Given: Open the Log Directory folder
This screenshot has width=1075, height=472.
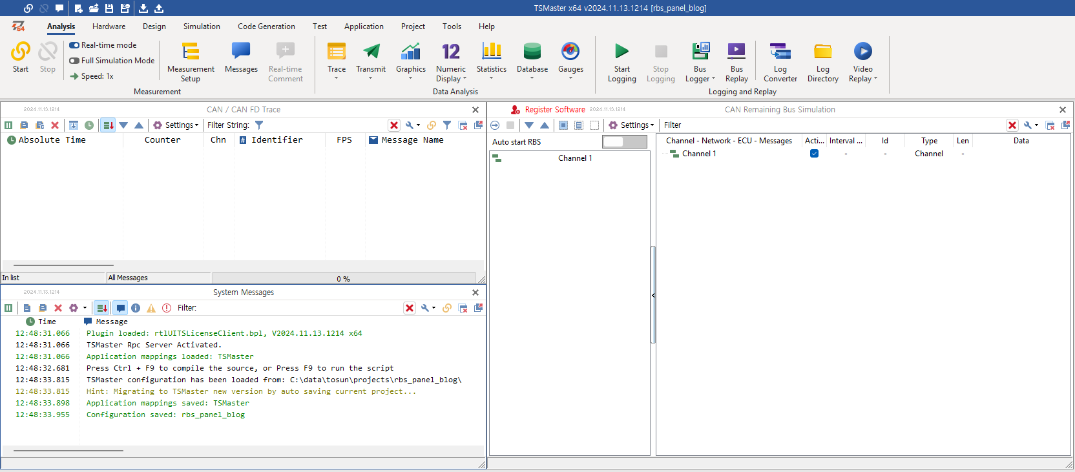Looking at the screenshot, I should tap(823, 62).
